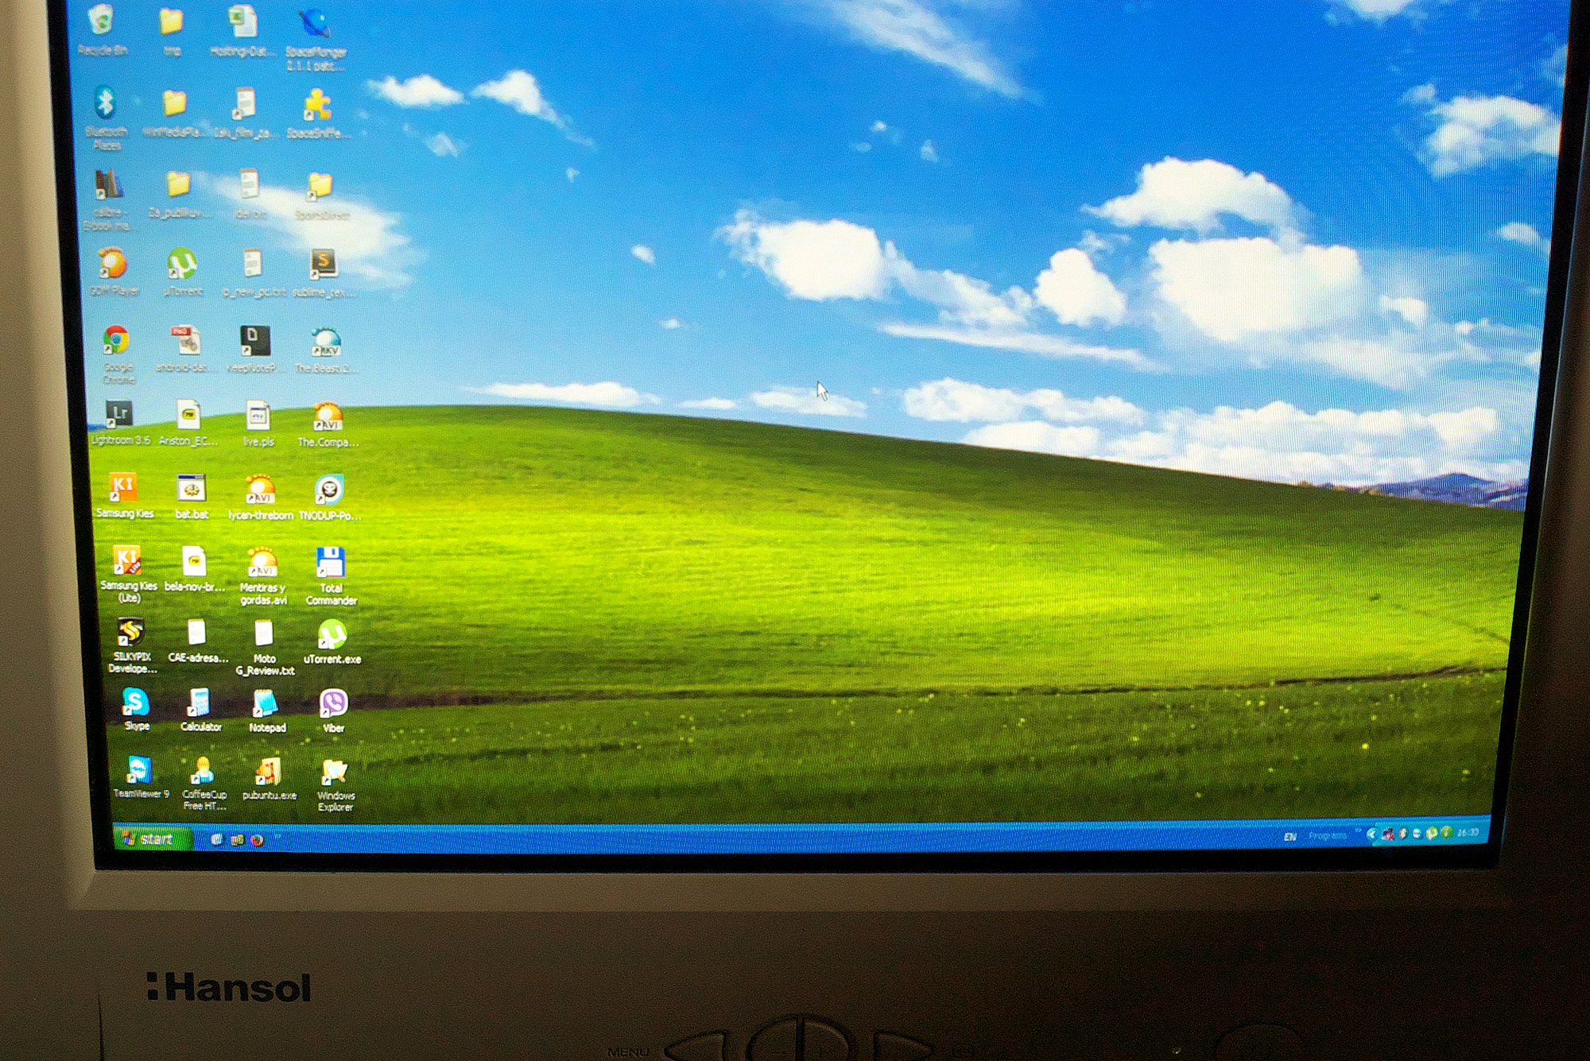Select bela-nov-br... file icon
Viewport: 1590px width, 1061px height.
194,569
